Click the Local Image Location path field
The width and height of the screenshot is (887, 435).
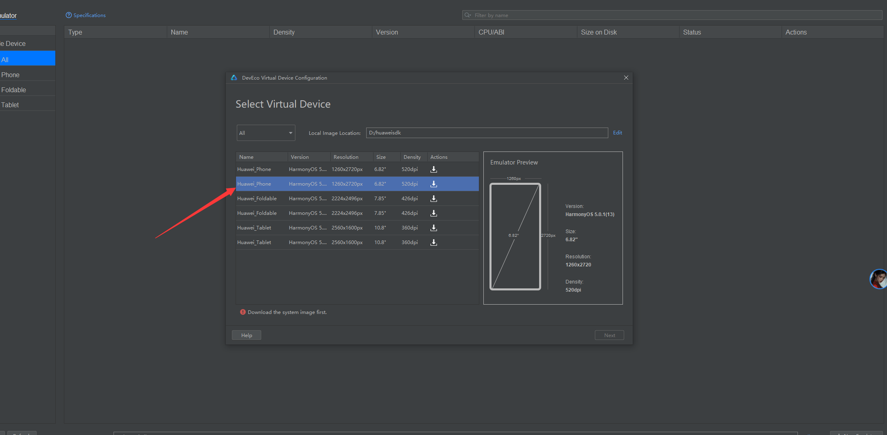click(487, 133)
